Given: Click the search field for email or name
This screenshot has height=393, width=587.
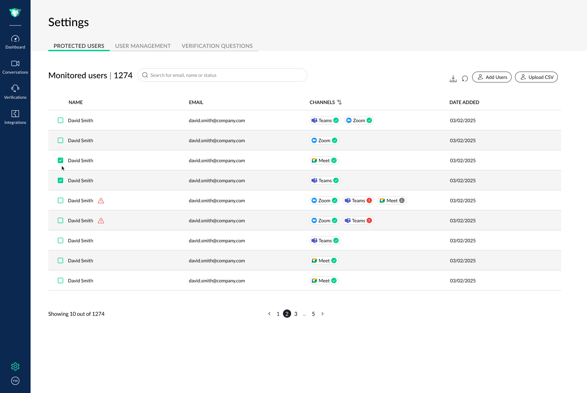Looking at the screenshot, I should (222, 75).
